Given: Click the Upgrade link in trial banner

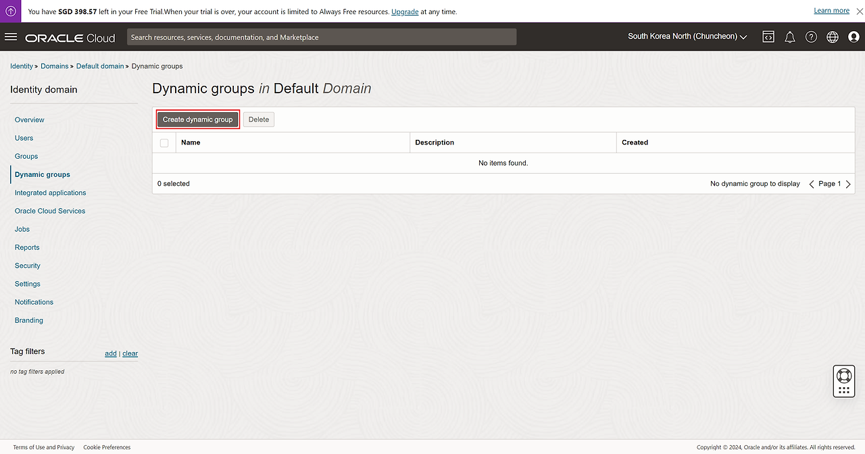Looking at the screenshot, I should click(405, 11).
